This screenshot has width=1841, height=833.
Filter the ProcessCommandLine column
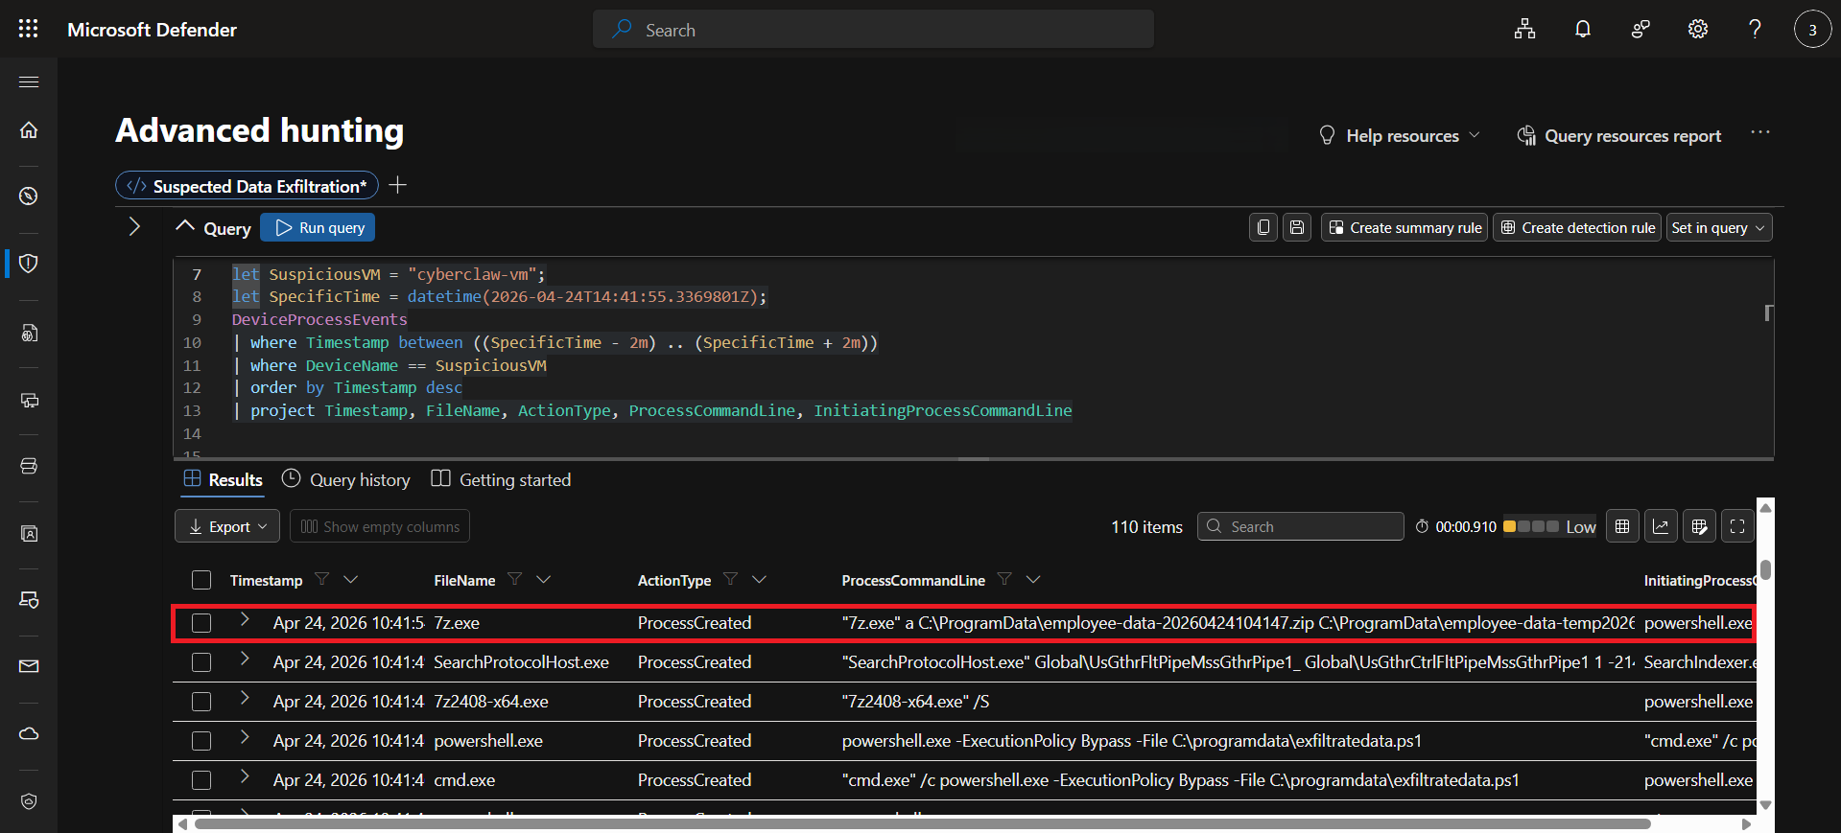click(1004, 579)
